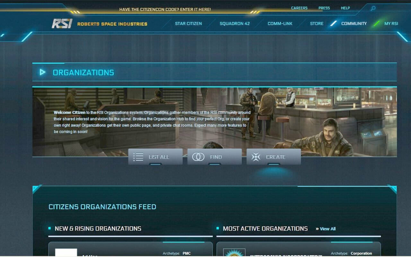Viewport: 411px width, 257px height.
Task: Open the Careers link
Action: (x=299, y=8)
